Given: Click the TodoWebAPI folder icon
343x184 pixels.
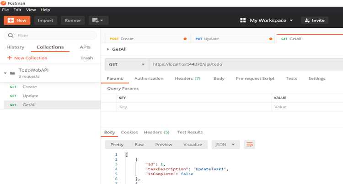Looking at the screenshot, I should (x=12, y=73).
